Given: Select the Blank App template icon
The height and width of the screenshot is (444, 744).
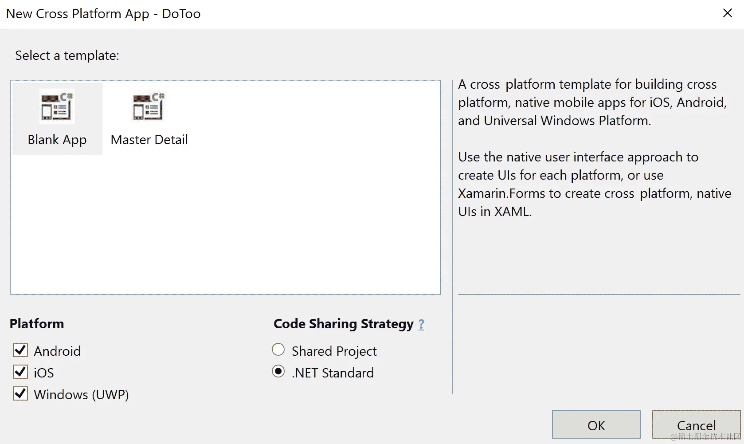Looking at the screenshot, I should click(57, 106).
